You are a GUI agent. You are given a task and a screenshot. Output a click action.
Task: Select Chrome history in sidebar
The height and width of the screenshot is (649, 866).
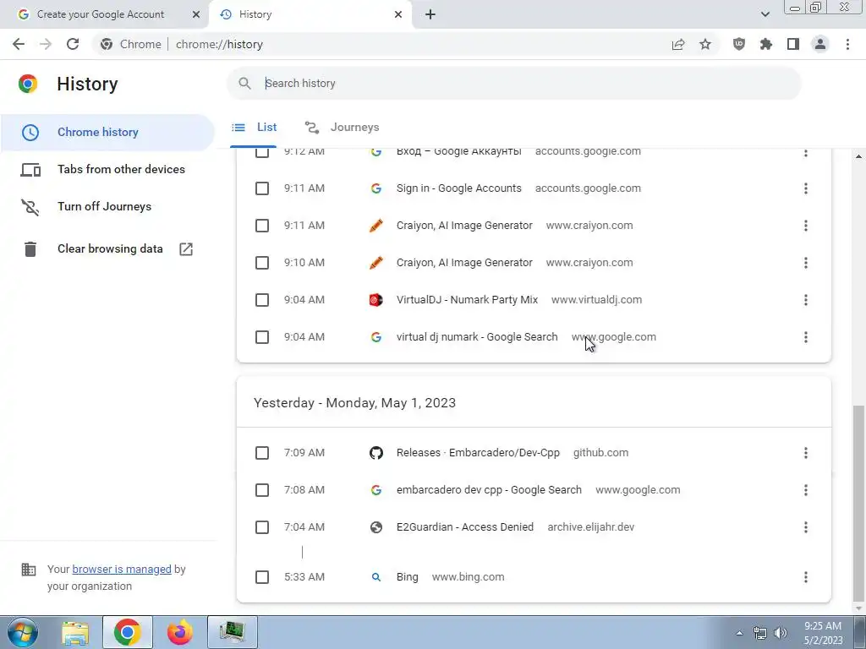click(107, 132)
